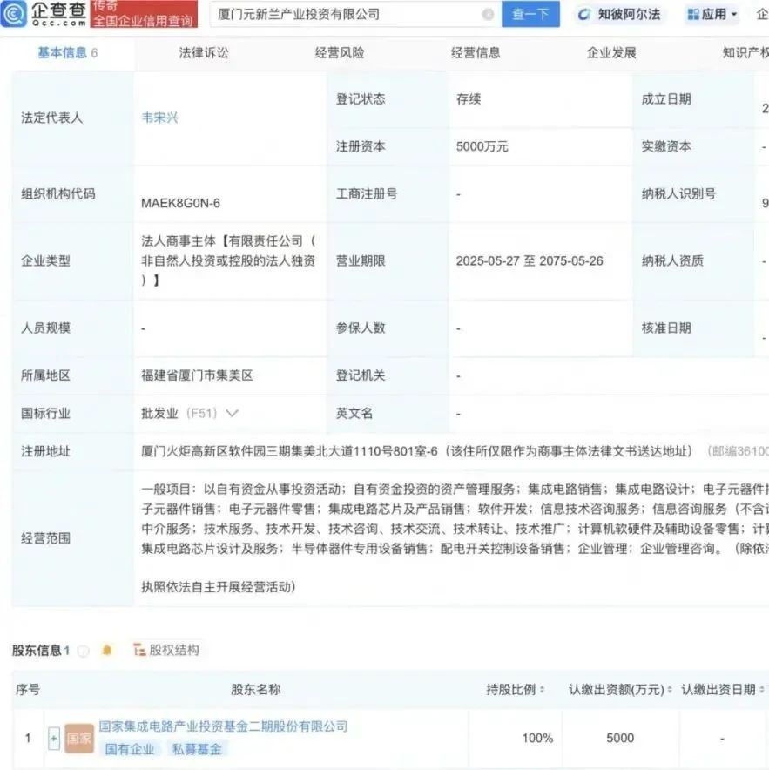
Task: Open the 经营信息 tab
Action: 476,52
